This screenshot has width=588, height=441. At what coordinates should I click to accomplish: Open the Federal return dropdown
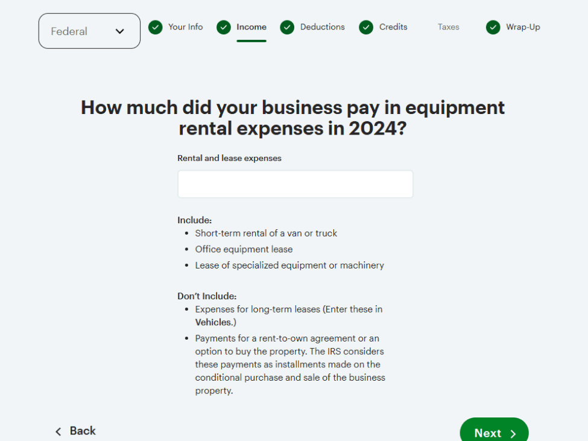(89, 31)
